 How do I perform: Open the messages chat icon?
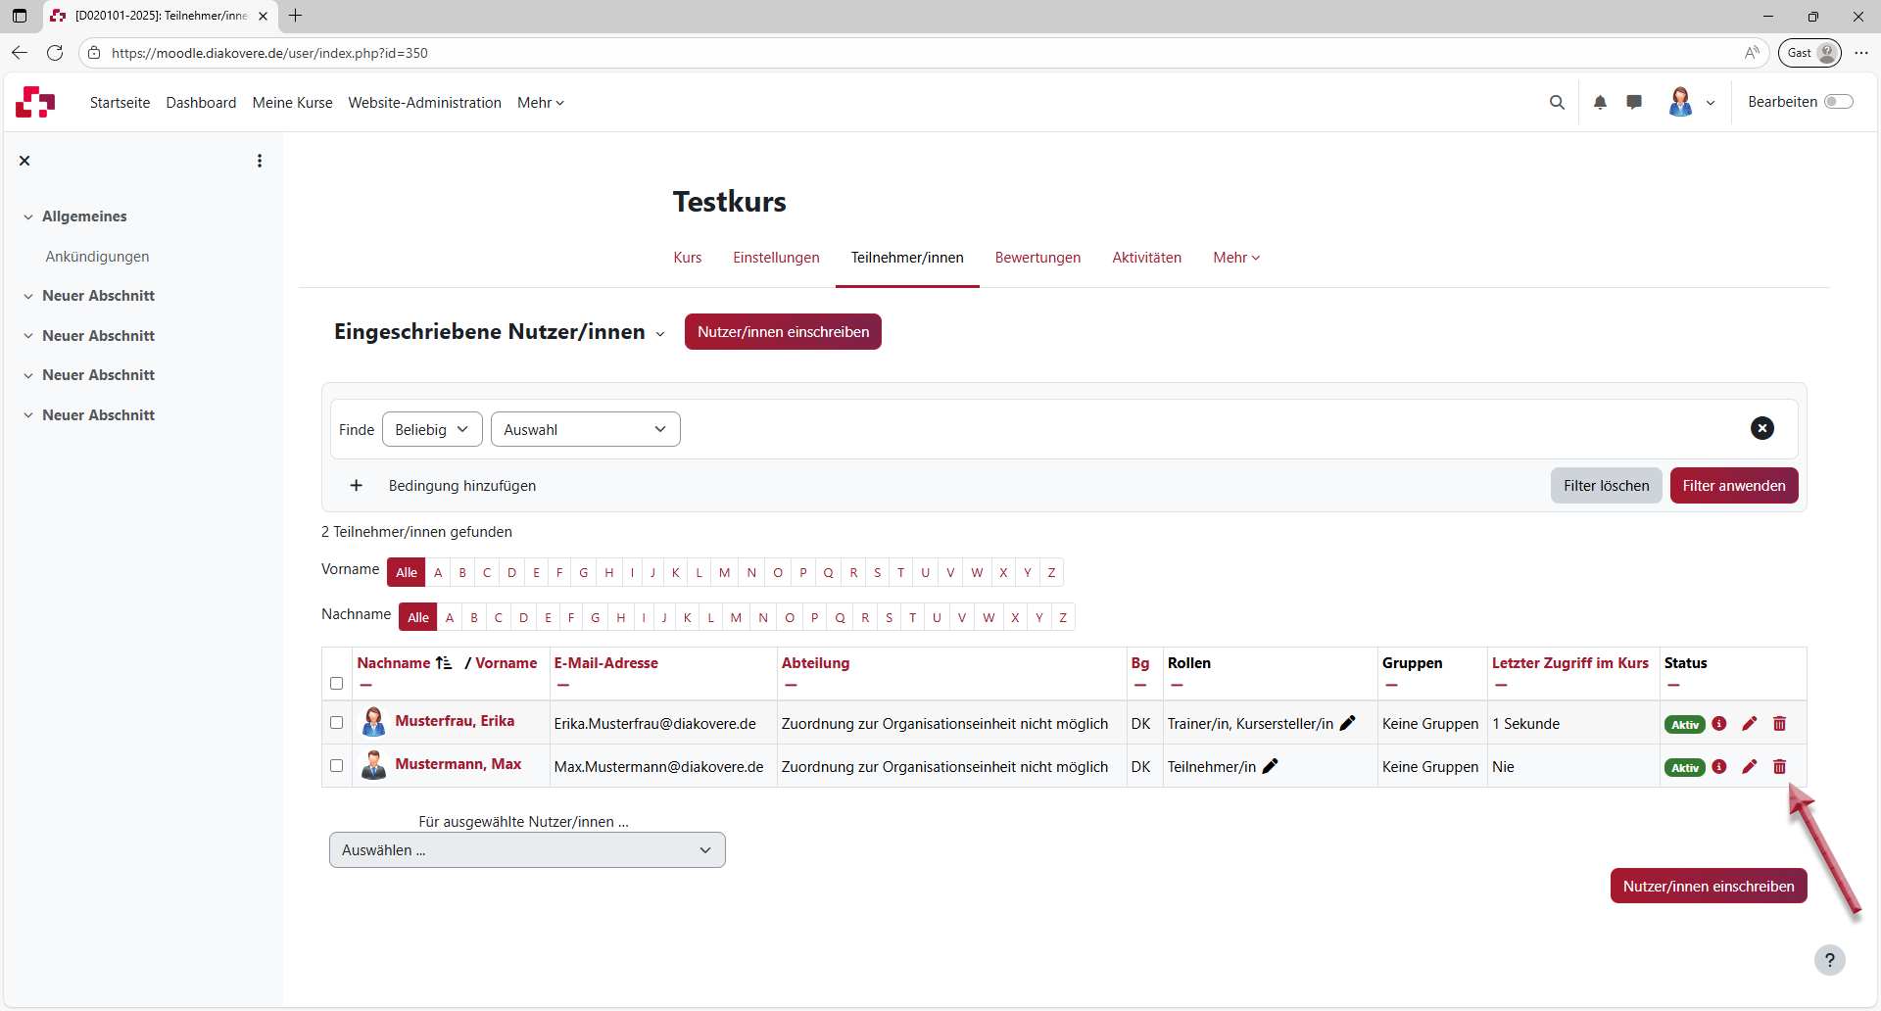point(1634,102)
